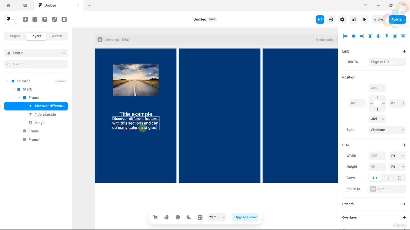Screen dimensions: 410x230
Task: Click the layers Search field
Action: [x=36, y=64]
